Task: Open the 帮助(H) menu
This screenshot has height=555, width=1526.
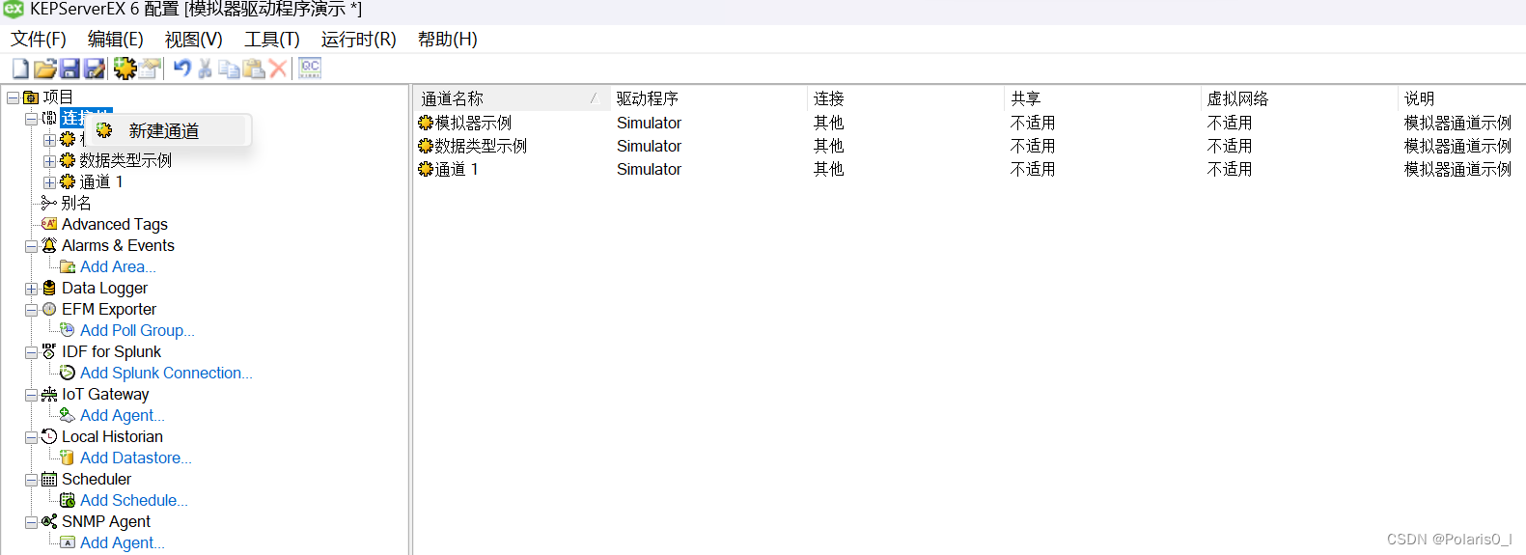Action: (x=448, y=40)
